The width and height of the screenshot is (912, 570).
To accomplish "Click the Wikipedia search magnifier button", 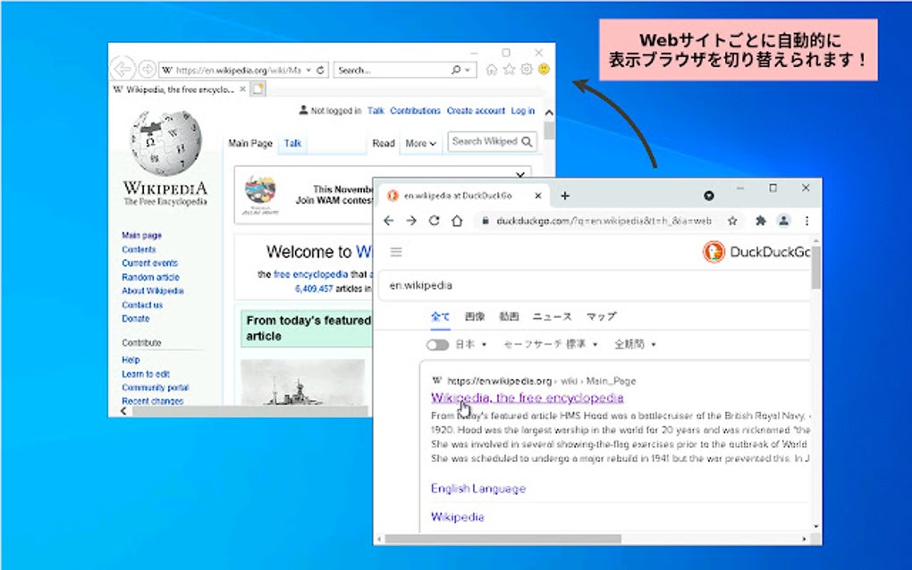I will click(x=527, y=141).
